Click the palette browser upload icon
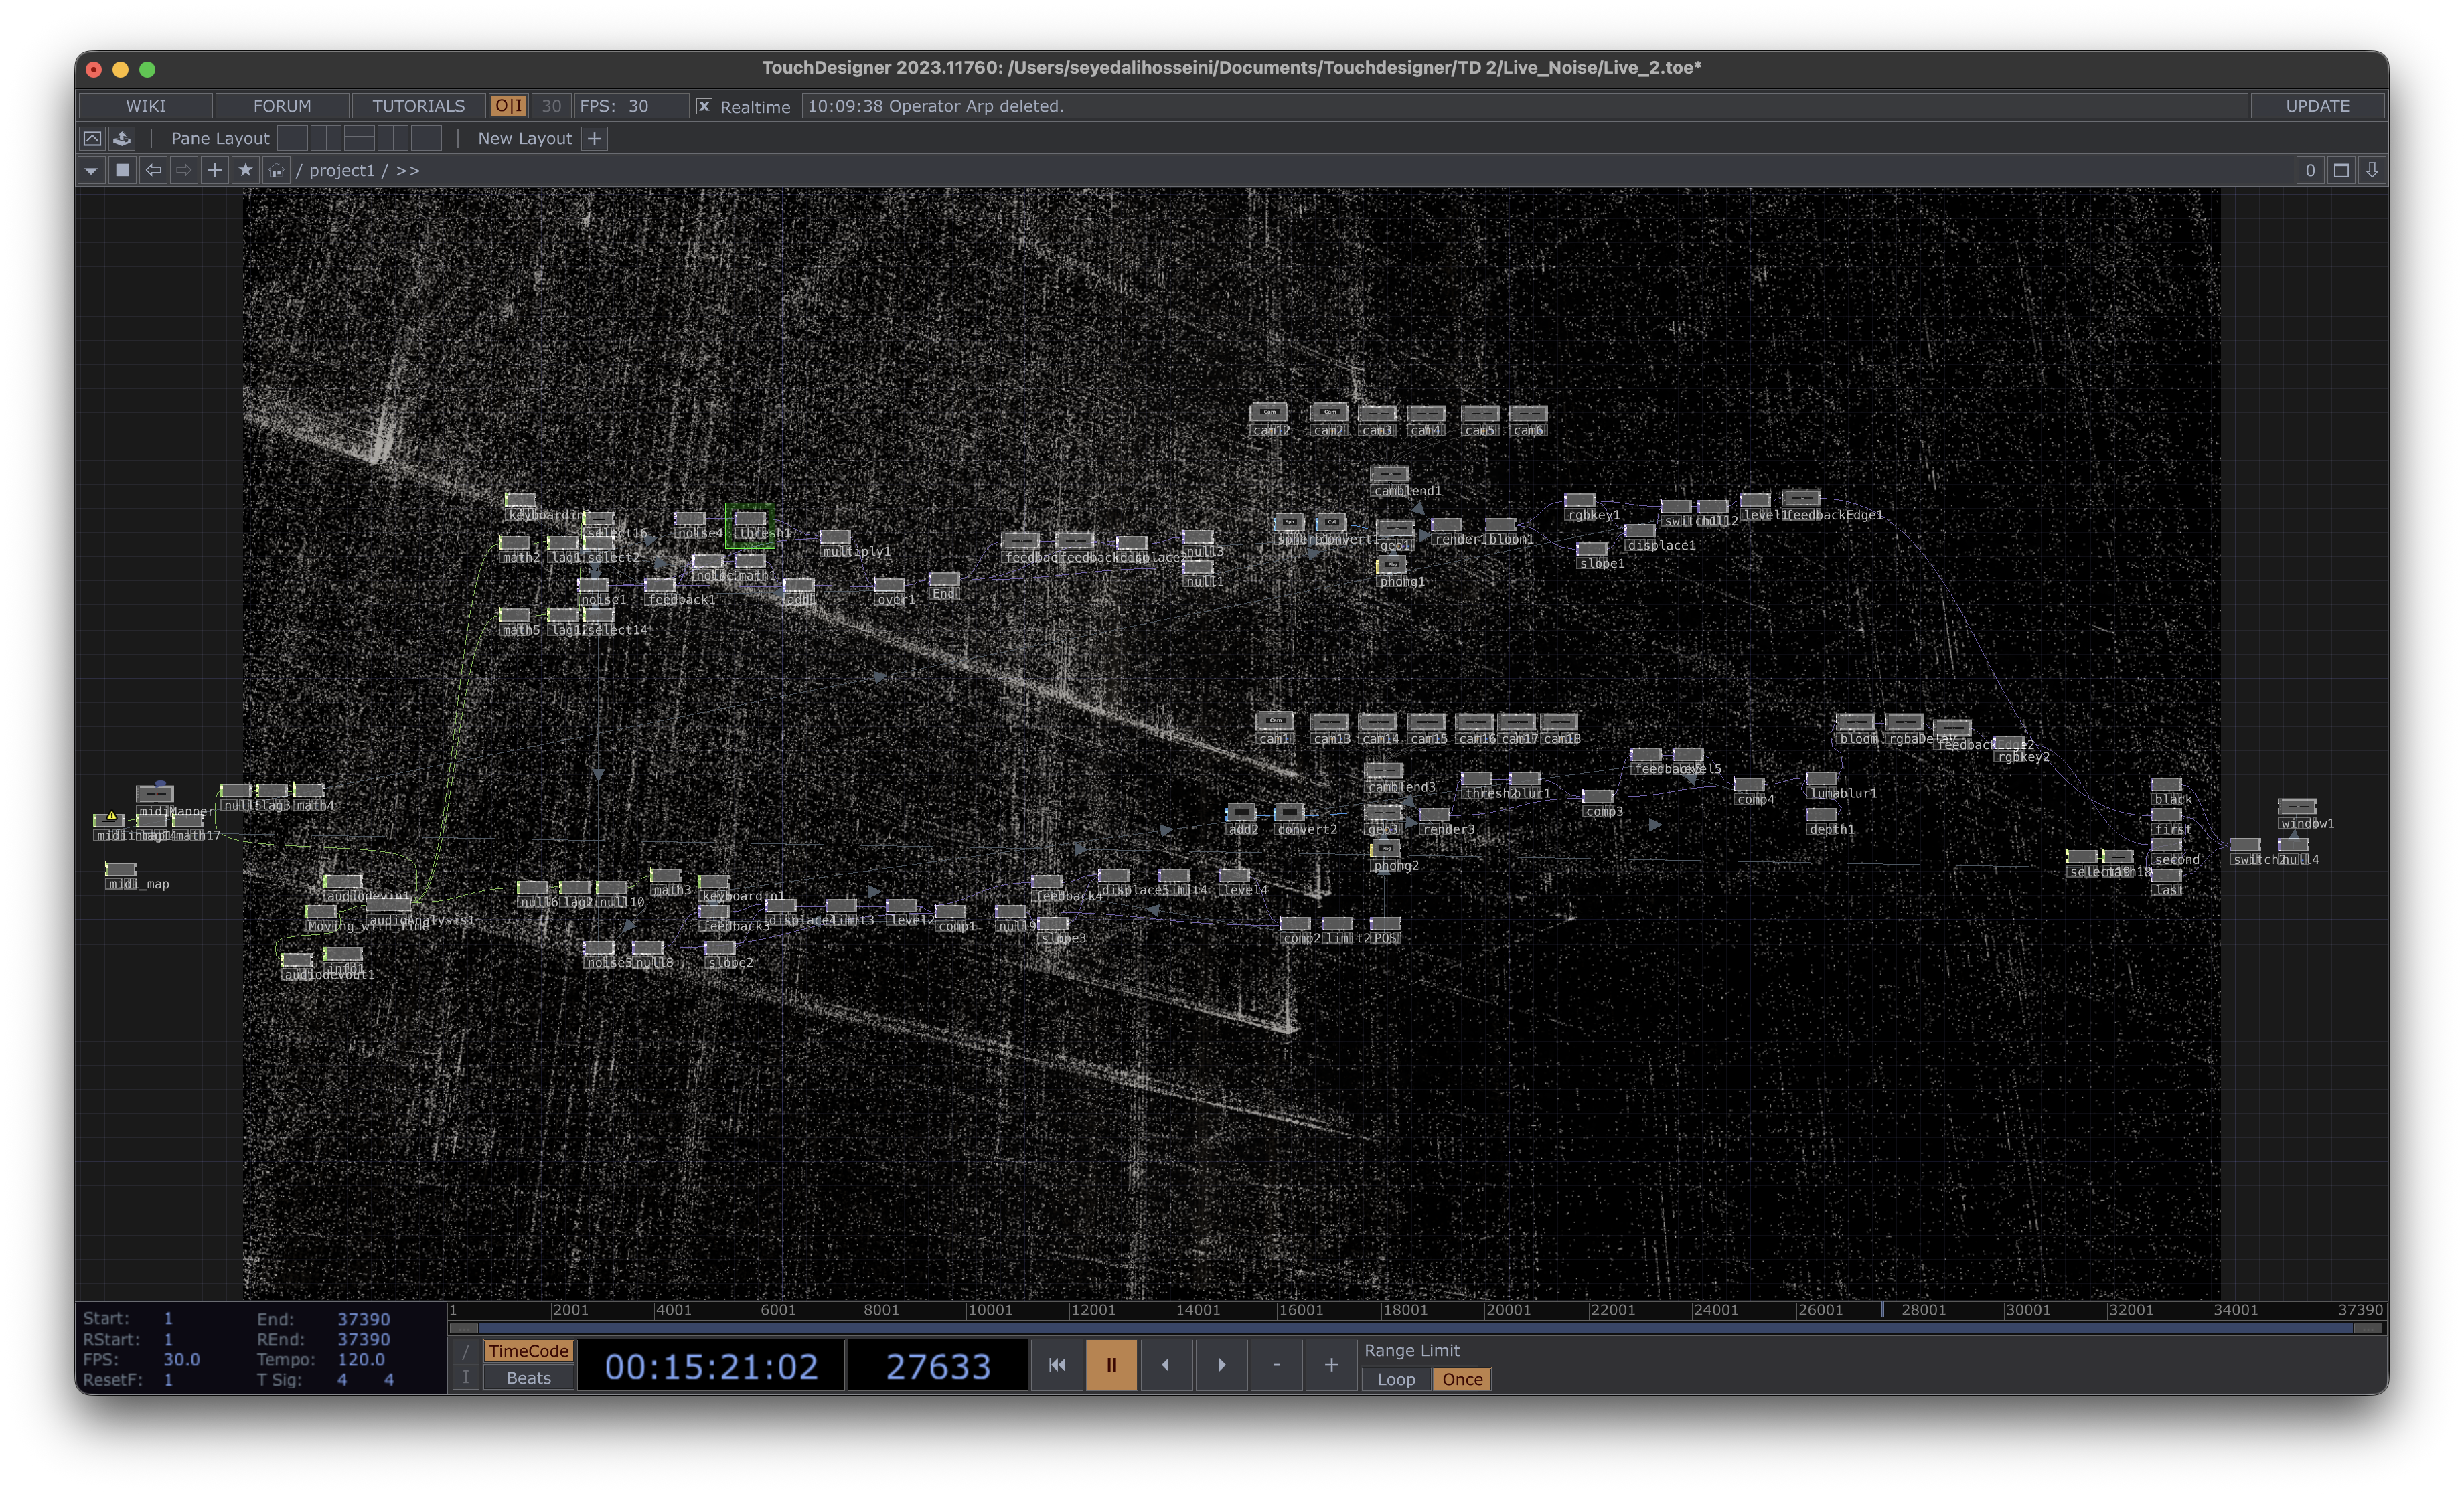Screen dimensions: 2464x1494 tap(122, 138)
